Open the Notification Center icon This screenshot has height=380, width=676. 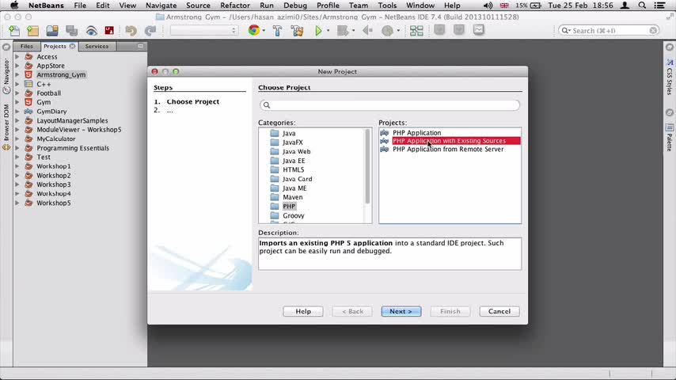click(x=659, y=6)
